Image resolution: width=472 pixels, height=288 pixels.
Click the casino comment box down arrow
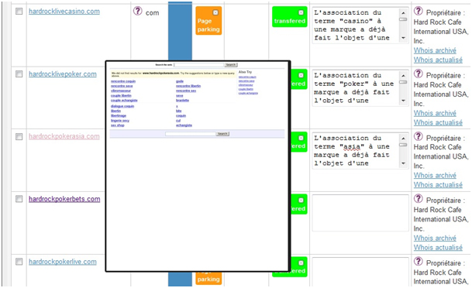403,38
